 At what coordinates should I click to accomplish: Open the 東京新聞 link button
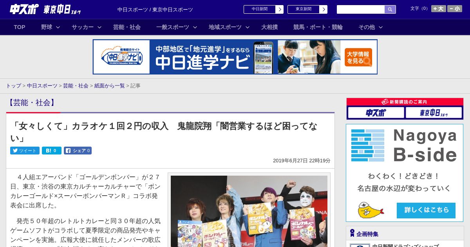pyautogui.click(x=304, y=9)
